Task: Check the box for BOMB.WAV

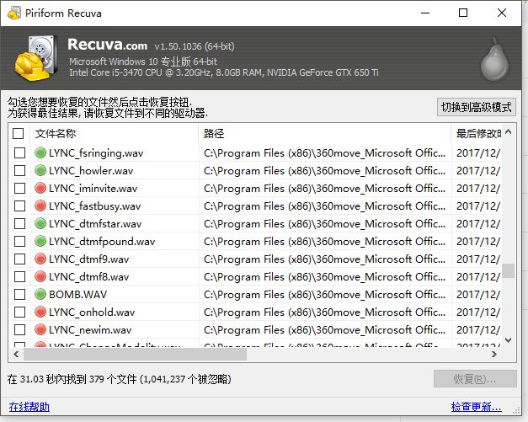Action: [20, 294]
